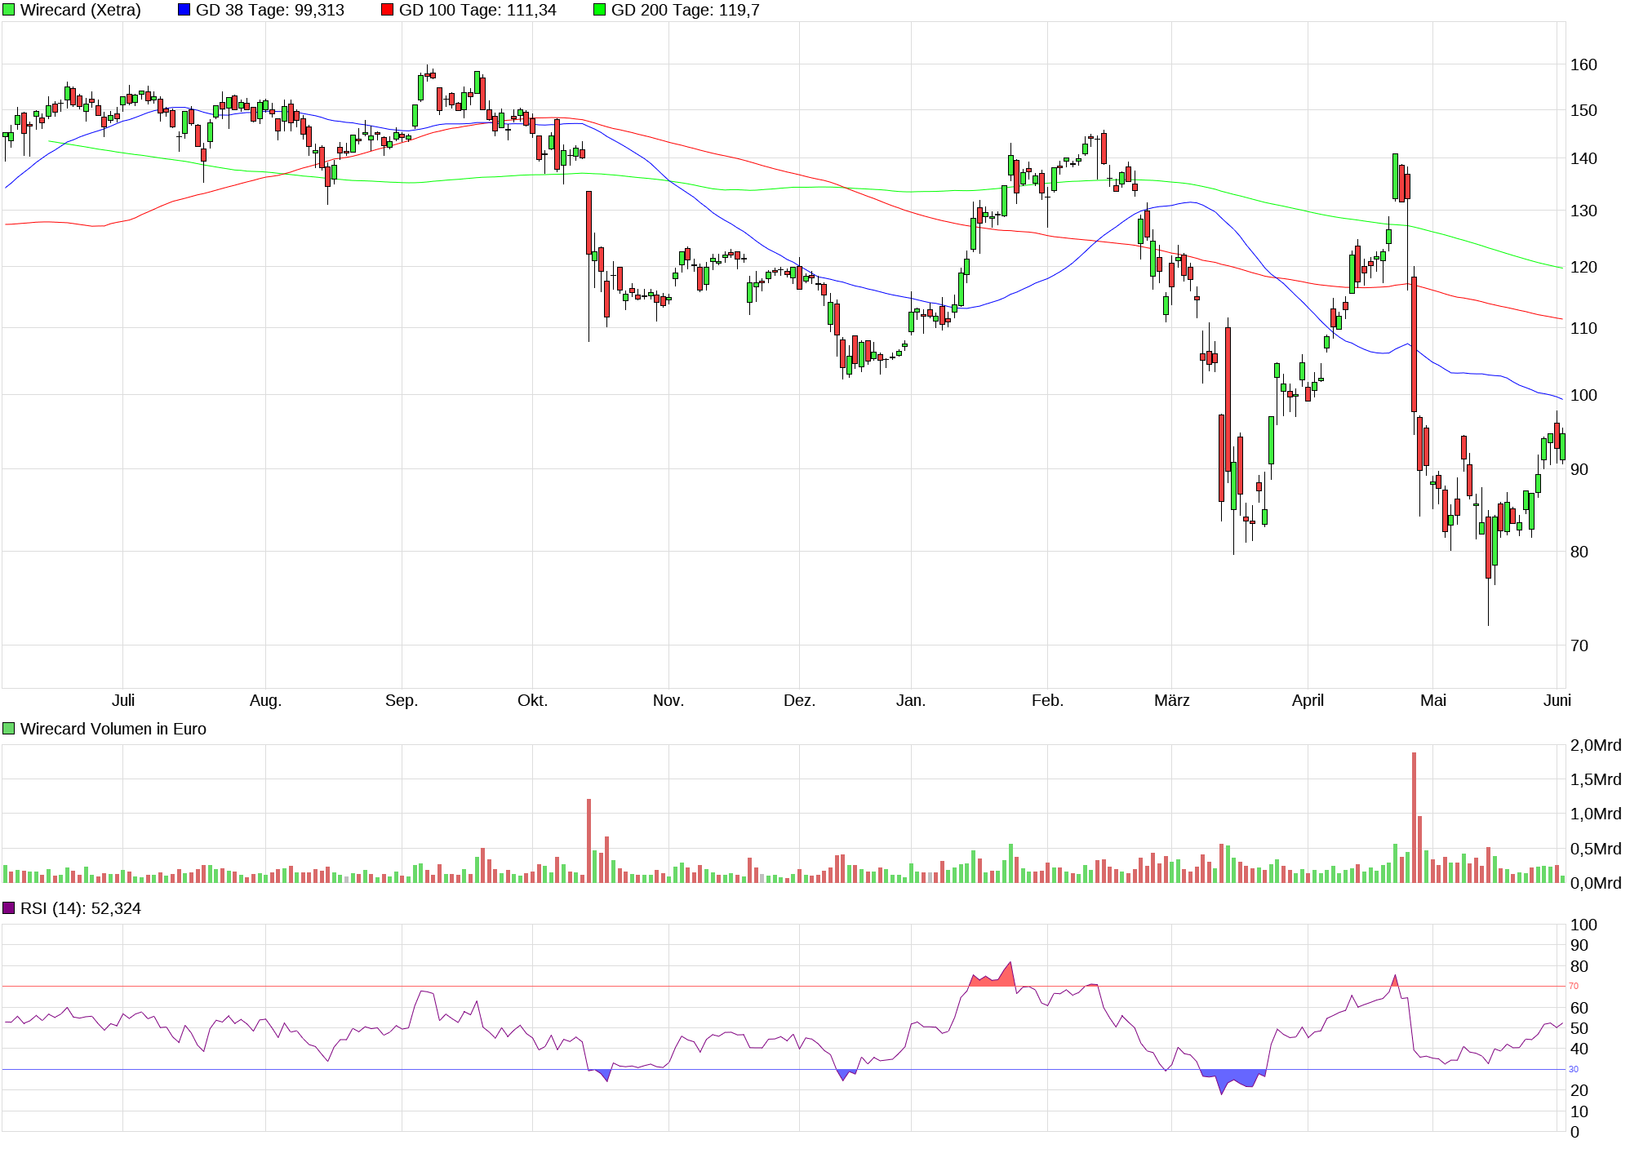Click the green Wirecard (Xetra) legend square

coord(9,10)
